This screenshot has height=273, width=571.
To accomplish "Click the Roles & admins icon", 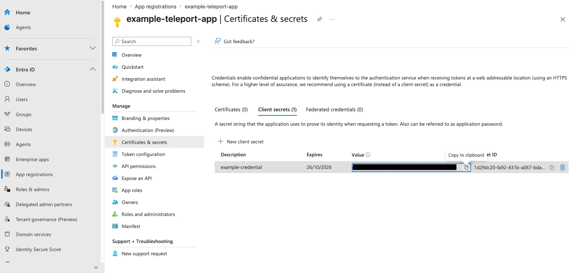I will [7, 189].
